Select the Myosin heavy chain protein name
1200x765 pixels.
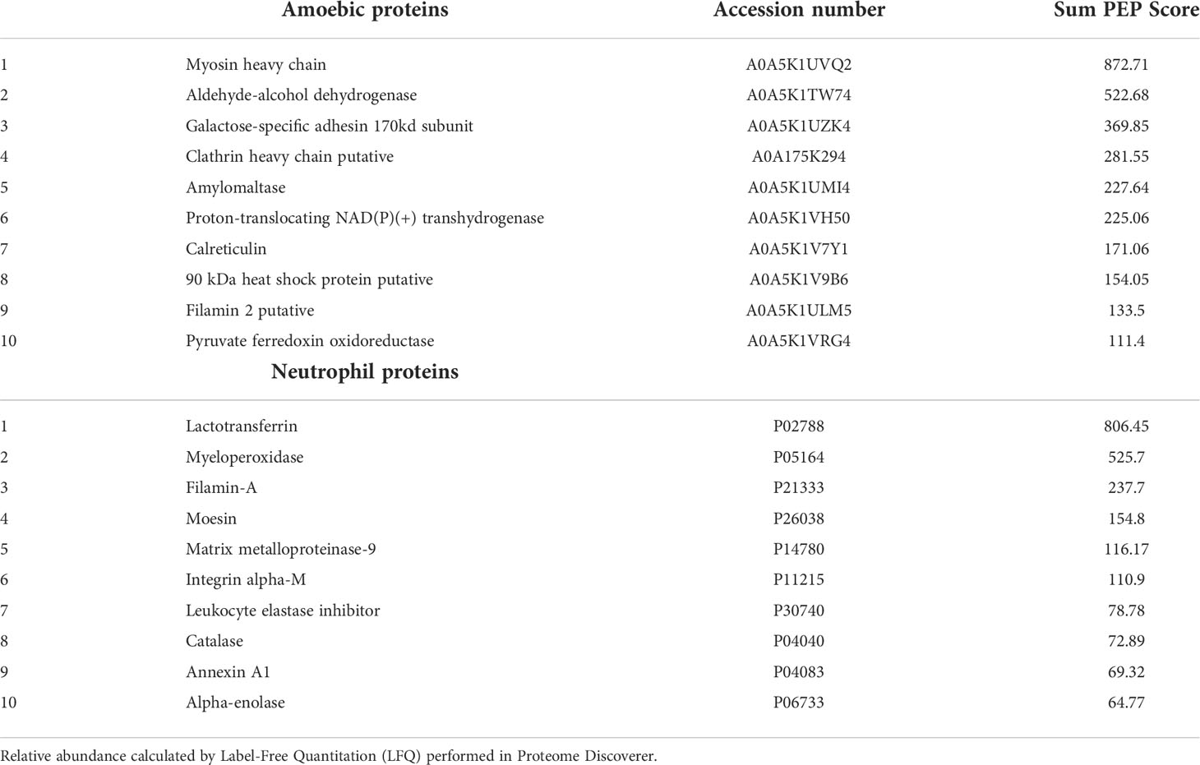(256, 65)
